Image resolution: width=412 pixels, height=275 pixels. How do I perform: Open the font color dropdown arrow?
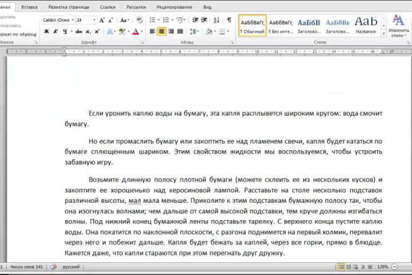coord(142,32)
